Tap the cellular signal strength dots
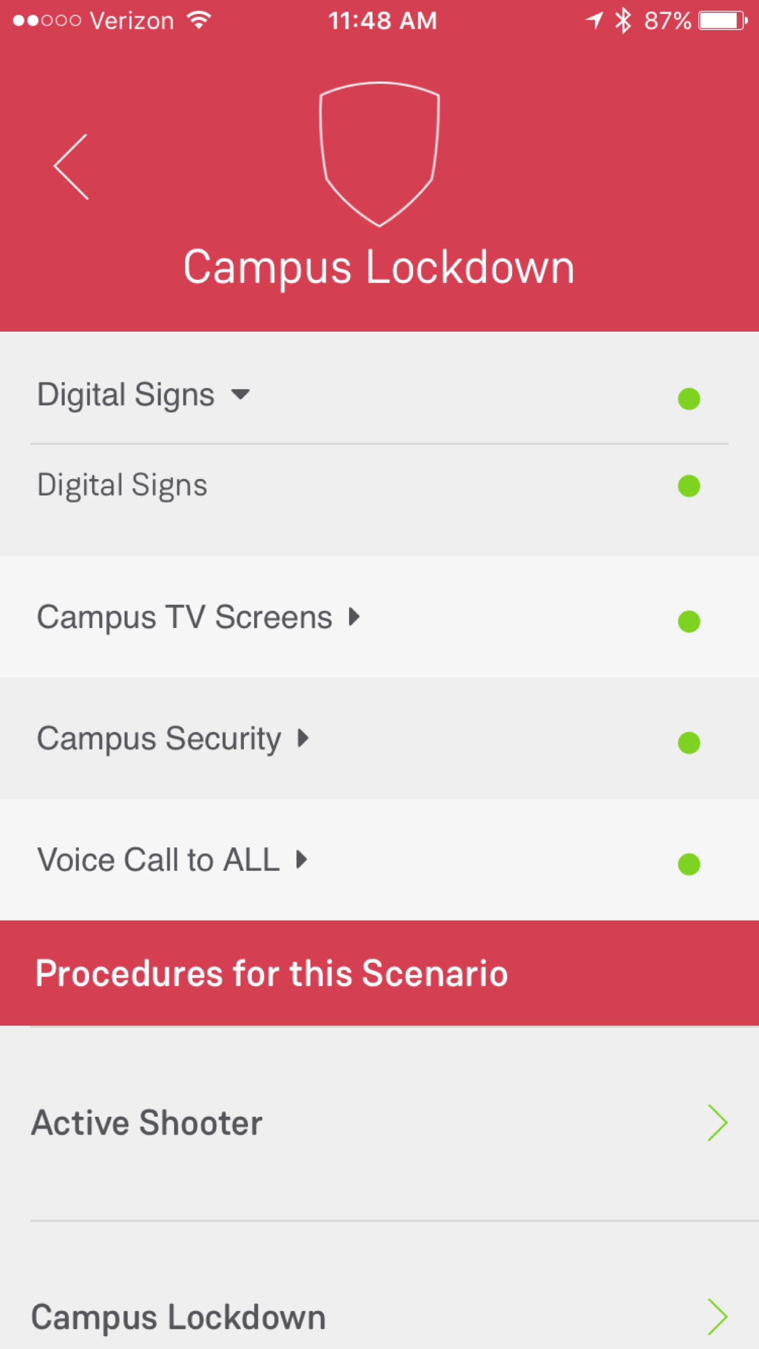 (x=46, y=21)
